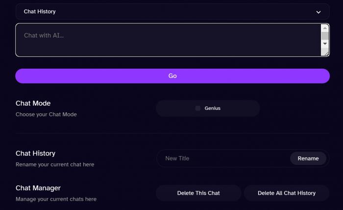Click the Chat Mode section heading
343x210 pixels.
click(33, 103)
